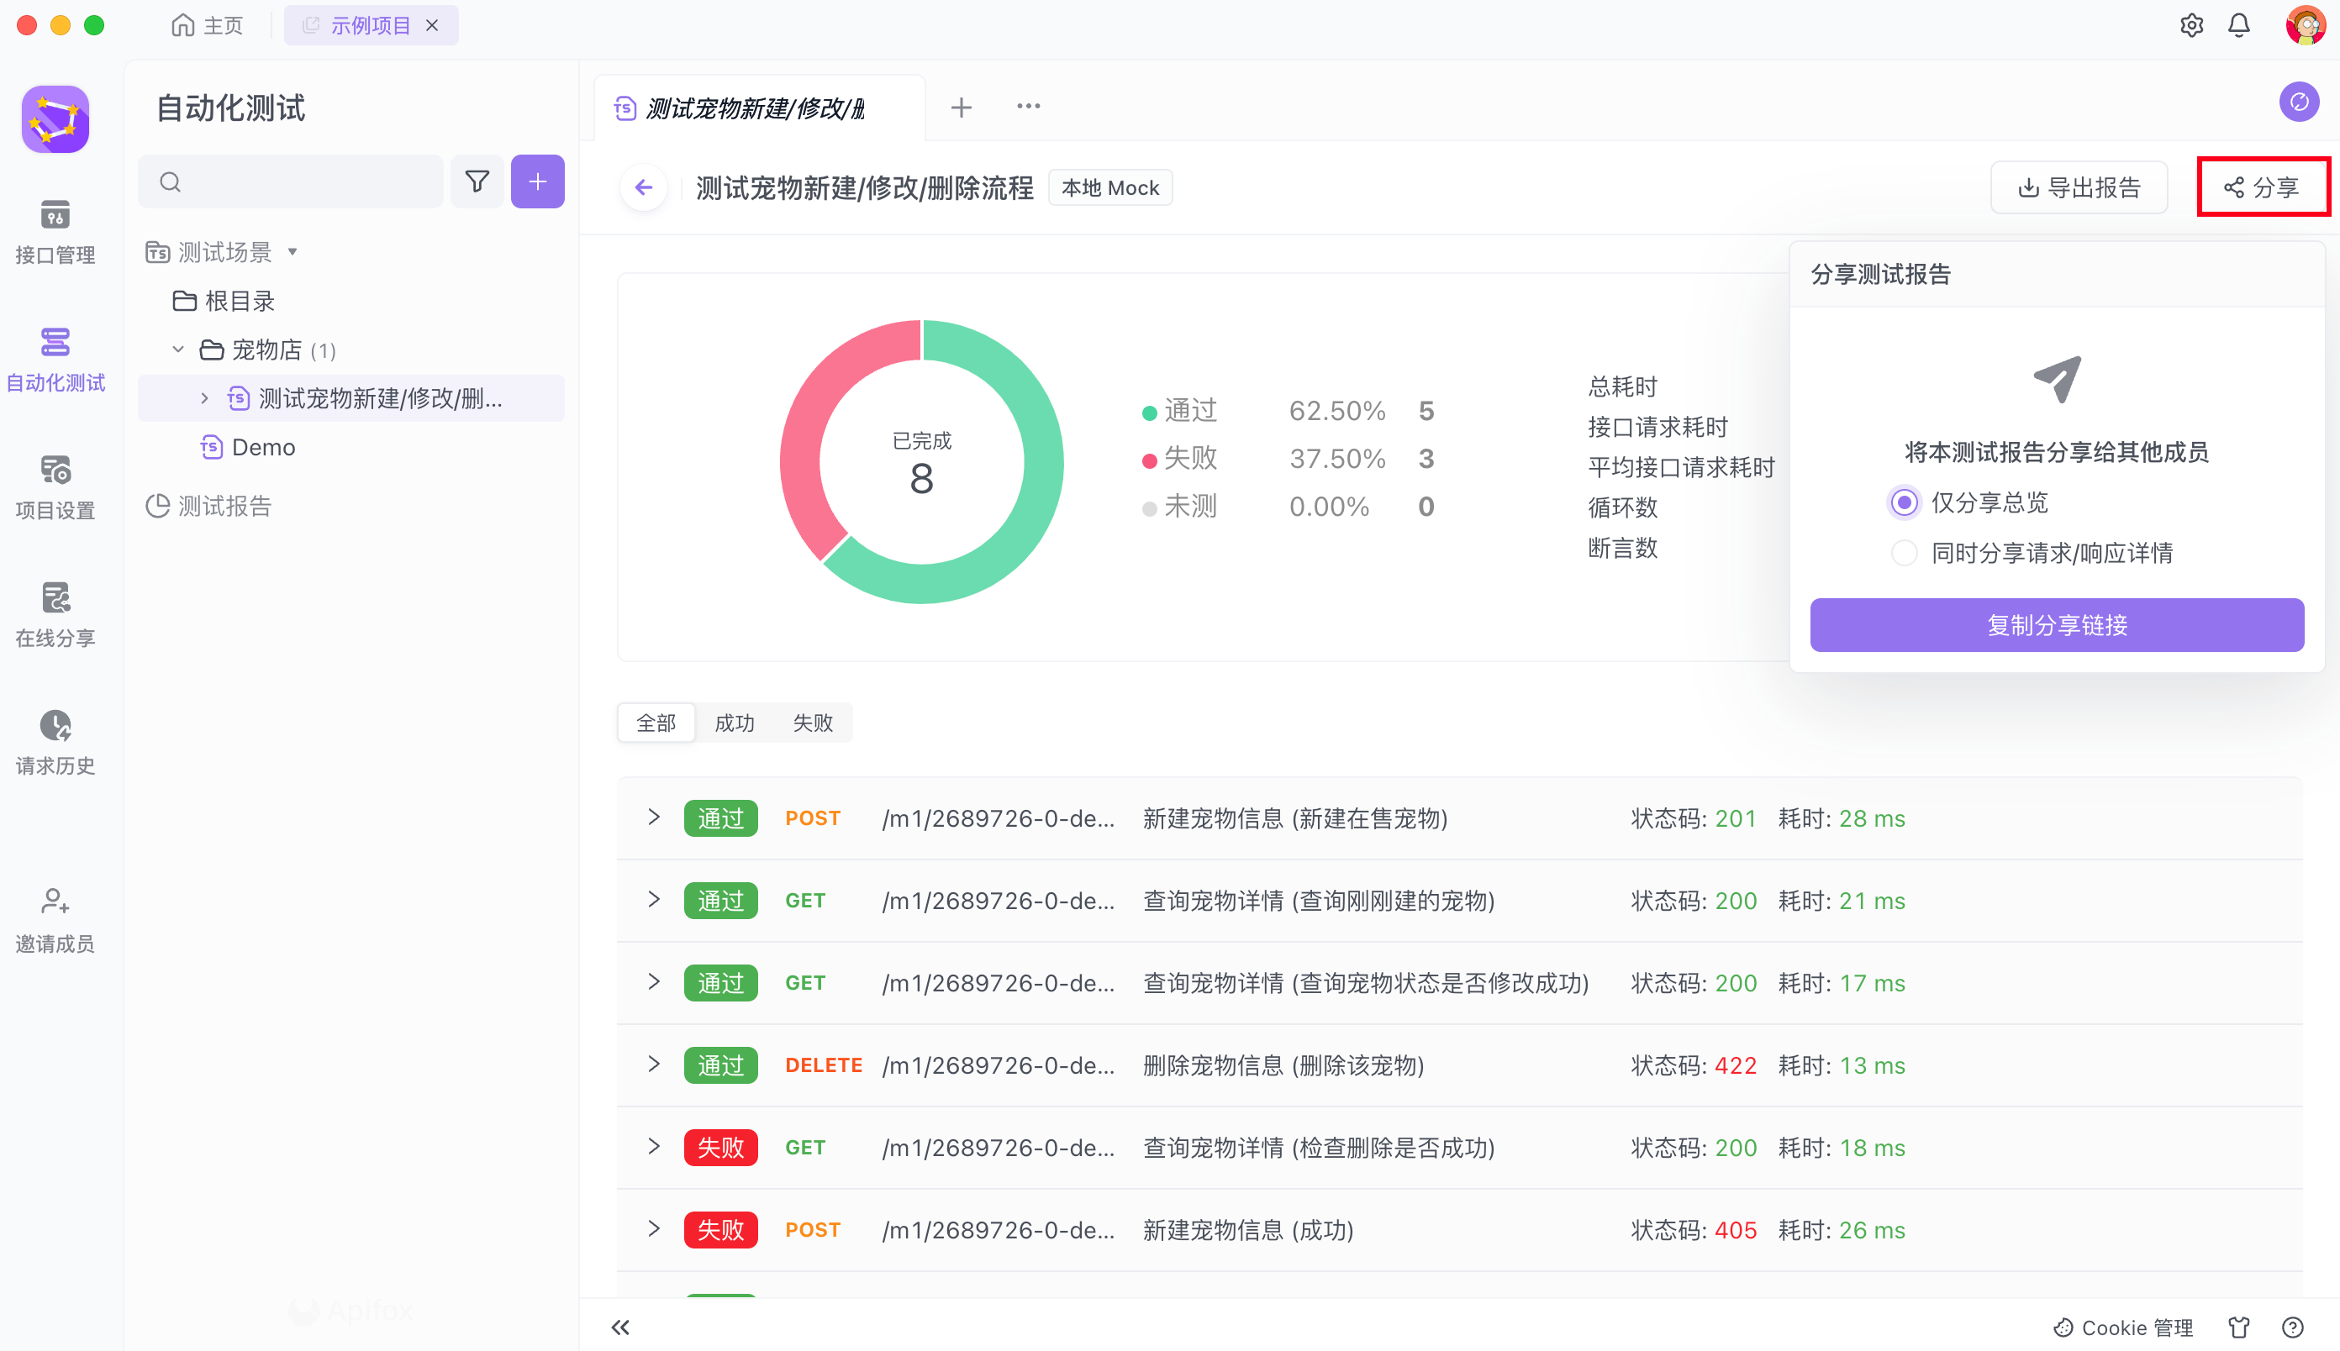This screenshot has width=2340, height=1351.
Task: Switch to the 失败 filter tab
Action: click(x=812, y=723)
